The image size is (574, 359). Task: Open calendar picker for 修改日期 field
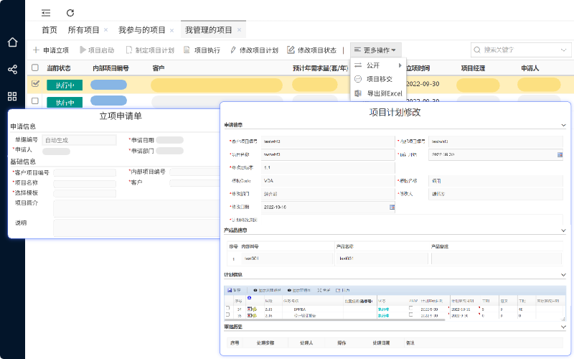coord(392,207)
